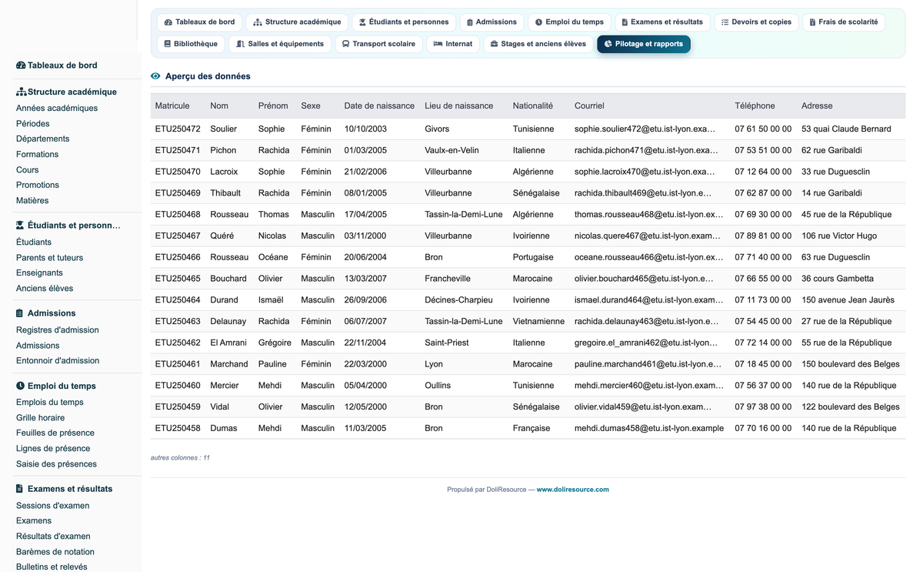The width and height of the screenshot is (923, 572).
Task: Click the hierarchy icon in Structure académique tab
Action: click(258, 22)
